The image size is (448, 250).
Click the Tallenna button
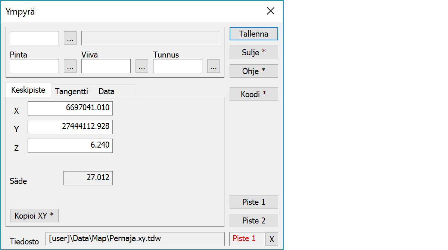[253, 34]
